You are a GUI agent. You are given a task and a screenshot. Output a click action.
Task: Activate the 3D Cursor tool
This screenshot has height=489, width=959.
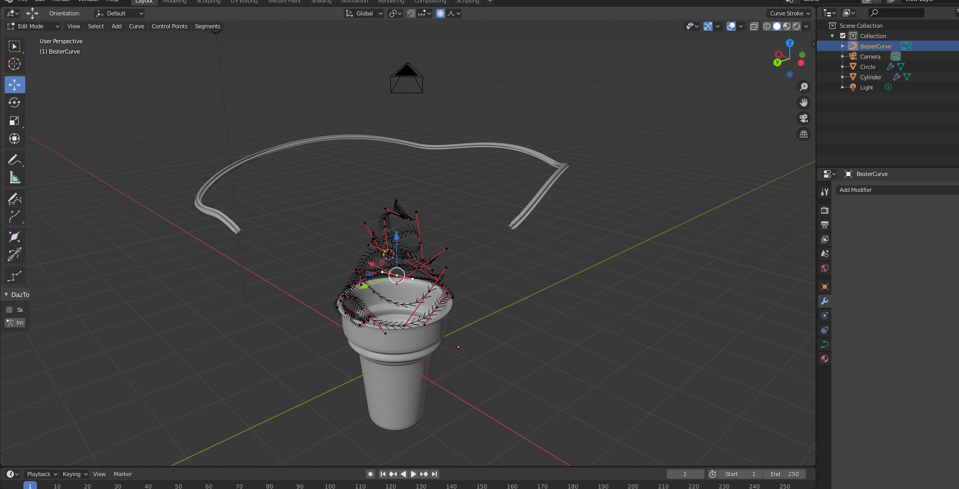click(x=14, y=64)
